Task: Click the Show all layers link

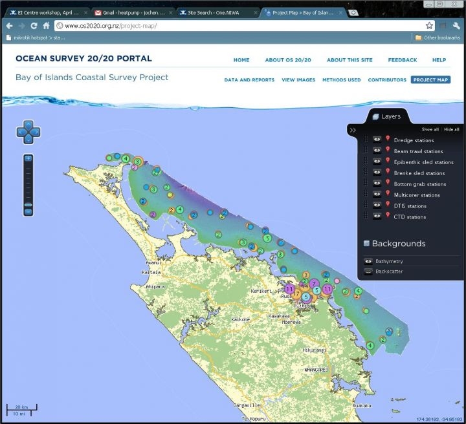Action: (430, 129)
